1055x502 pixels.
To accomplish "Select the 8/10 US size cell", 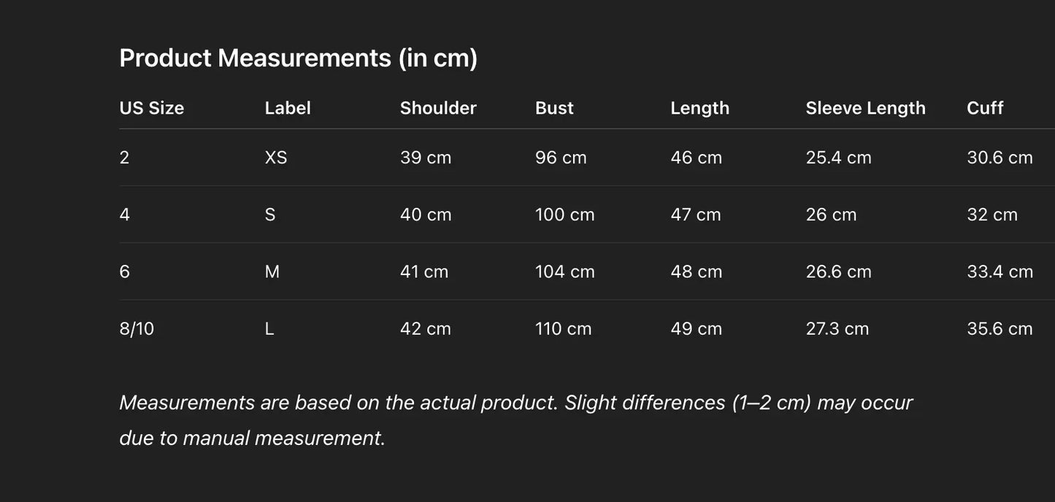I will coord(137,328).
